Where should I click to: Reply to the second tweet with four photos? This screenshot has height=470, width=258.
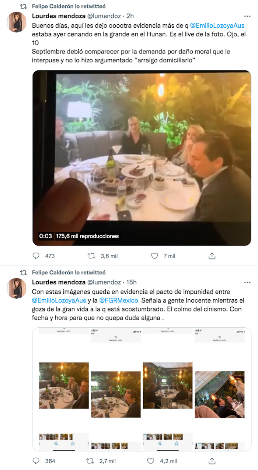(36, 461)
